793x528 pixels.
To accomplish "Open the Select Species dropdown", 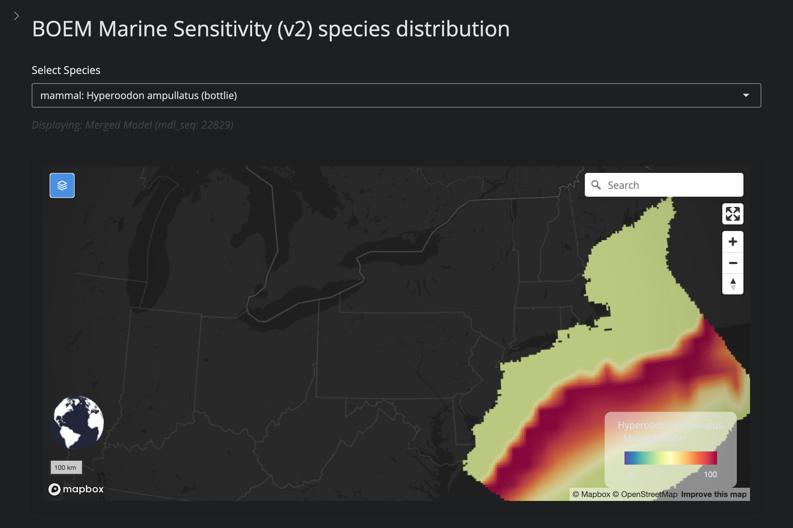I will coord(396,95).
